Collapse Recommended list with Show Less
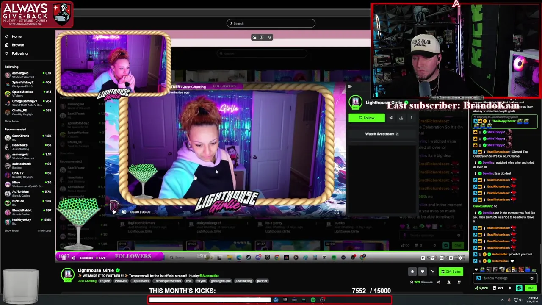The height and width of the screenshot is (305, 542). 44,230
